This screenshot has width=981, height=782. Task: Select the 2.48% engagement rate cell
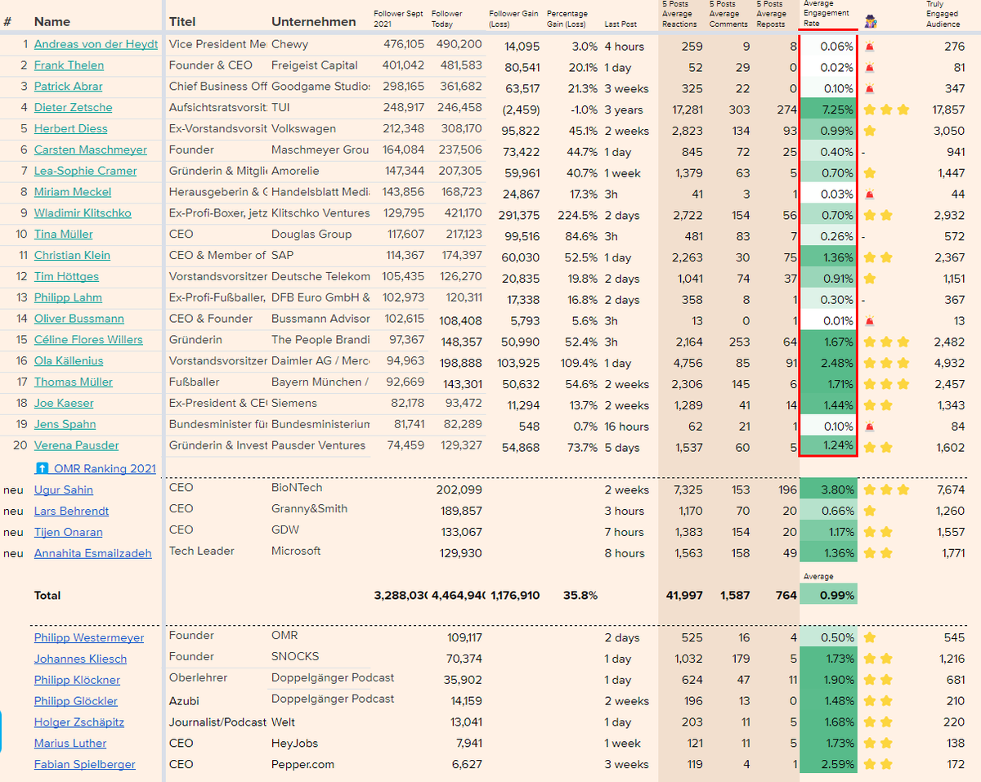click(x=828, y=363)
